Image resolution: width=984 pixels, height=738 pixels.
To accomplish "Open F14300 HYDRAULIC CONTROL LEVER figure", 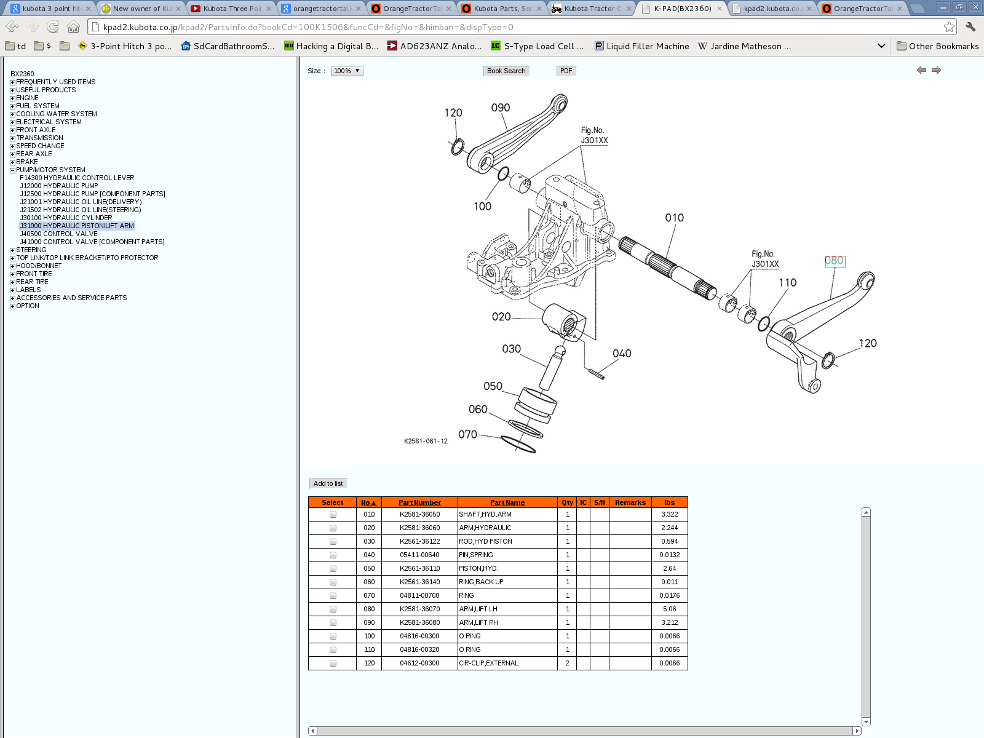I will (x=77, y=178).
